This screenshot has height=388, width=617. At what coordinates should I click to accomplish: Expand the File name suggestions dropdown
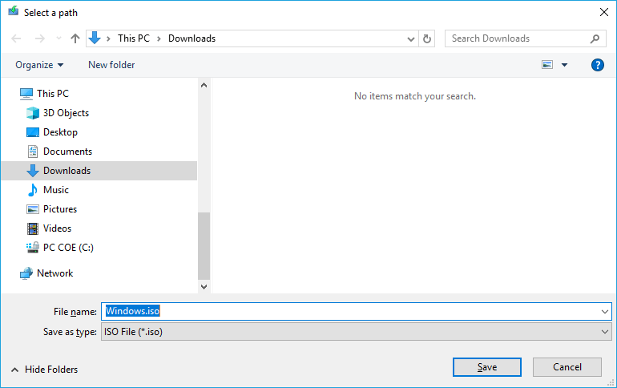point(605,312)
